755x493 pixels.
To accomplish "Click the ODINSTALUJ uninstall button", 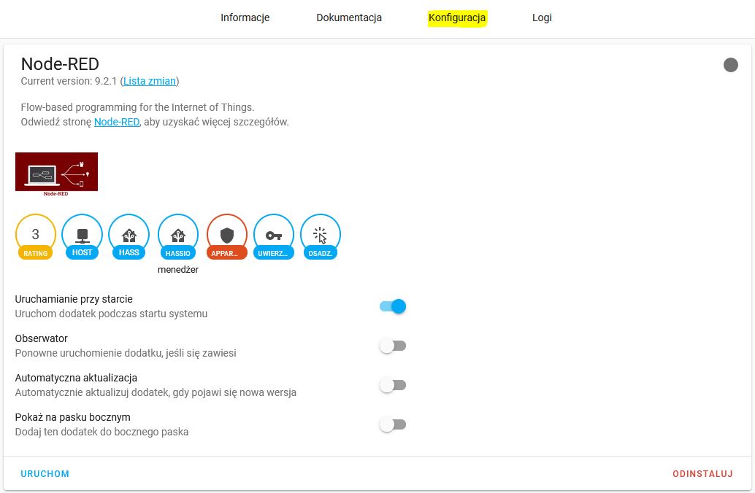I will click(702, 474).
